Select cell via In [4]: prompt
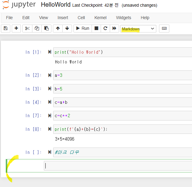This screenshot has height=187, width=192. 33,102
